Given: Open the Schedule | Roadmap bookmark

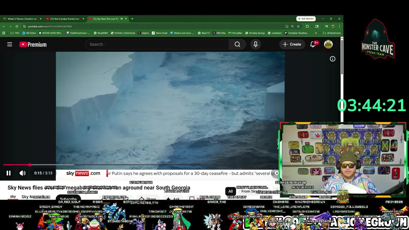Looking at the screenshot, I should point(296,33).
